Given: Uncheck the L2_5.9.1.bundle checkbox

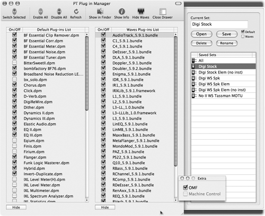Looking at the screenshot, I should (x=103, y=102).
